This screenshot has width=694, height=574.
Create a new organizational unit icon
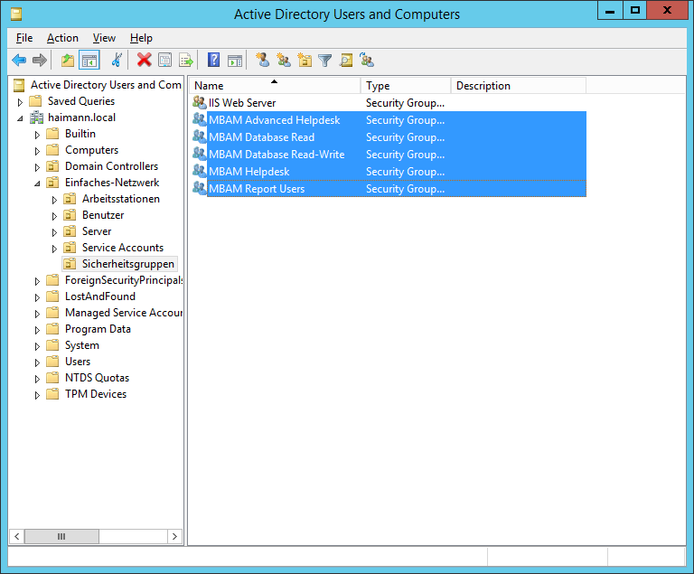305,60
